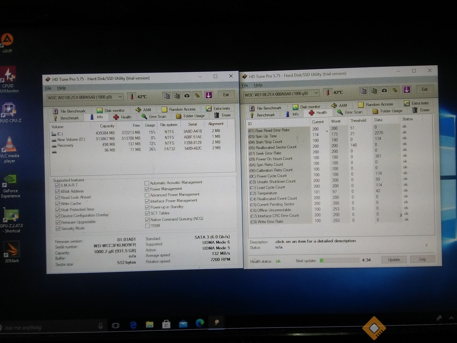Image resolution: width=457 pixels, height=343 pixels.
Task: Switch to Folder Usage tab in right window
Action: tap(388, 111)
